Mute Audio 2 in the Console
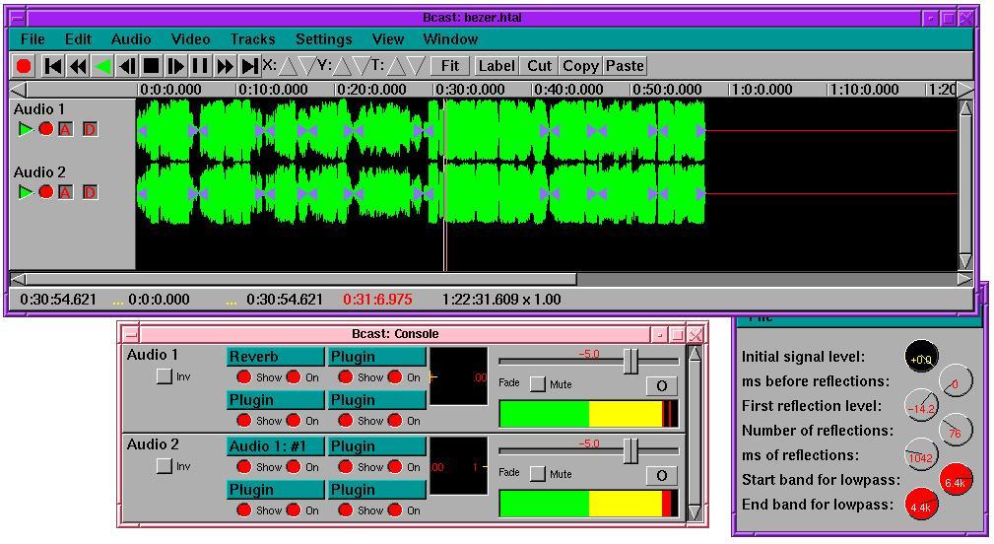 (537, 474)
